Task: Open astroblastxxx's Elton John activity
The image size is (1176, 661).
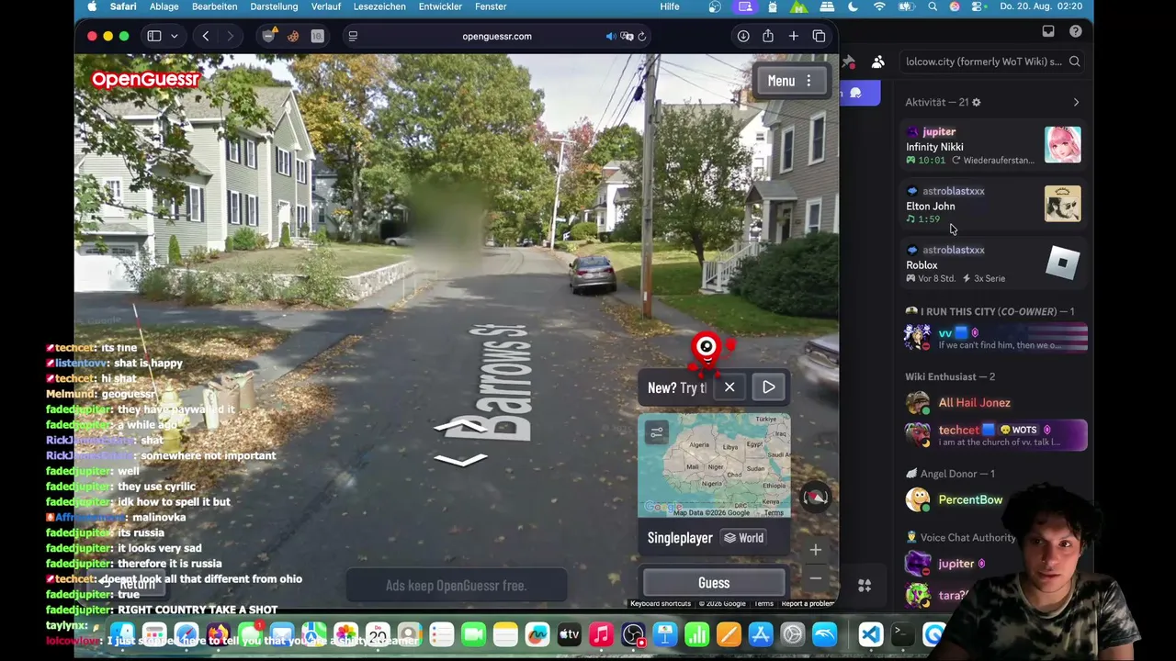Action: click(x=993, y=204)
